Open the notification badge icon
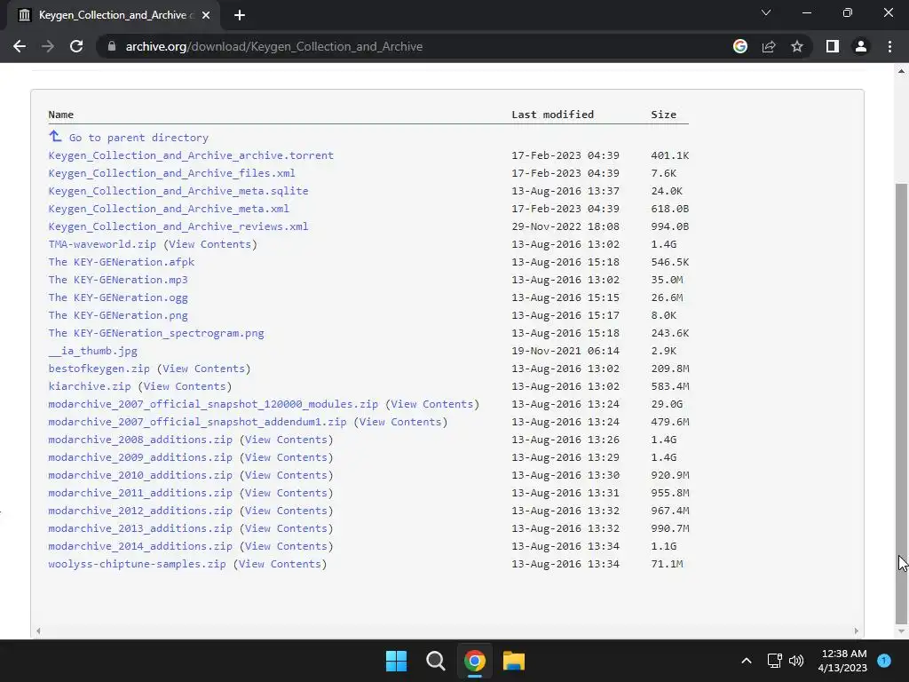This screenshot has width=909, height=682. pos(884,661)
